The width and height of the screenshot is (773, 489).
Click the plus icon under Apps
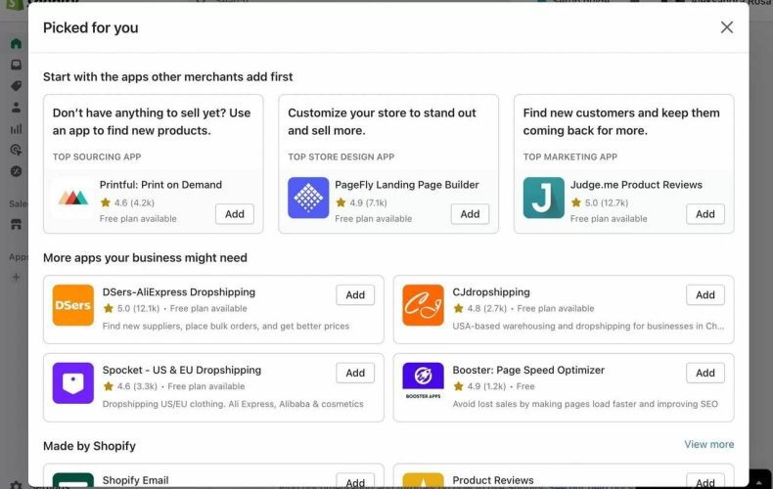click(16, 277)
